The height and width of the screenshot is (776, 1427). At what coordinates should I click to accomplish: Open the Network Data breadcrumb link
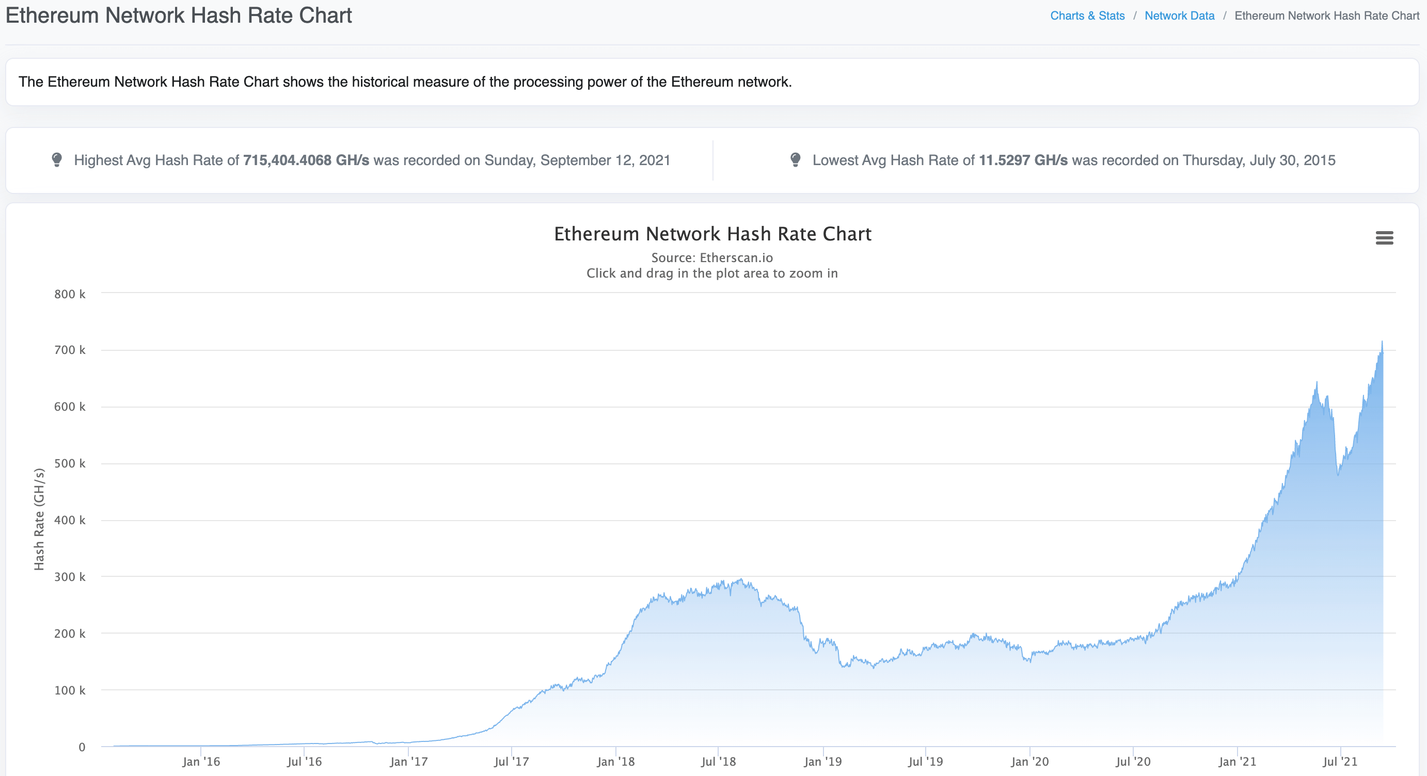point(1179,15)
